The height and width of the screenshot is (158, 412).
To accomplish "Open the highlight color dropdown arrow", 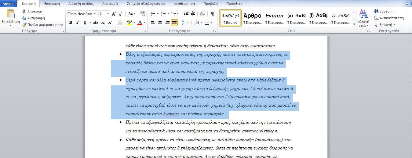I will pyautogui.click(x=134, y=23).
